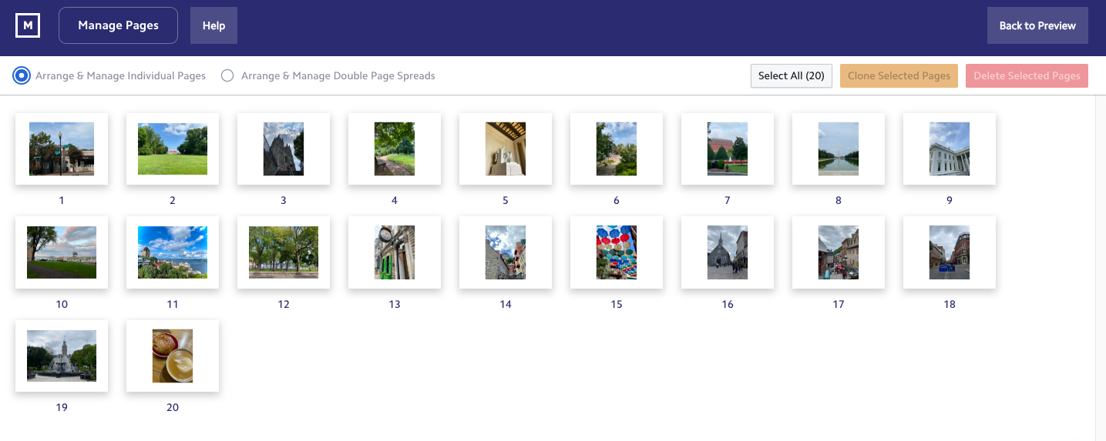Select page 9 White House thumbnail
Image resolution: width=1106 pixels, height=441 pixels.
(950, 149)
